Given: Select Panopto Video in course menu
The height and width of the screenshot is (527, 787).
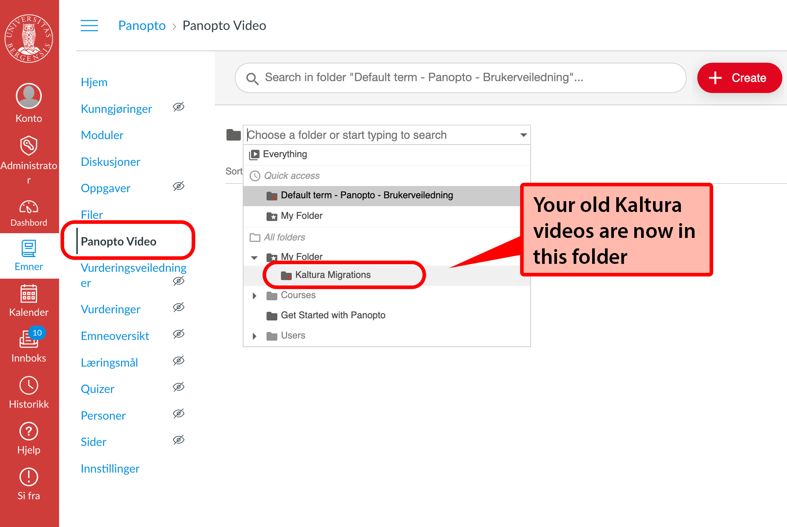Looking at the screenshot, I should [x=119, y=242].
